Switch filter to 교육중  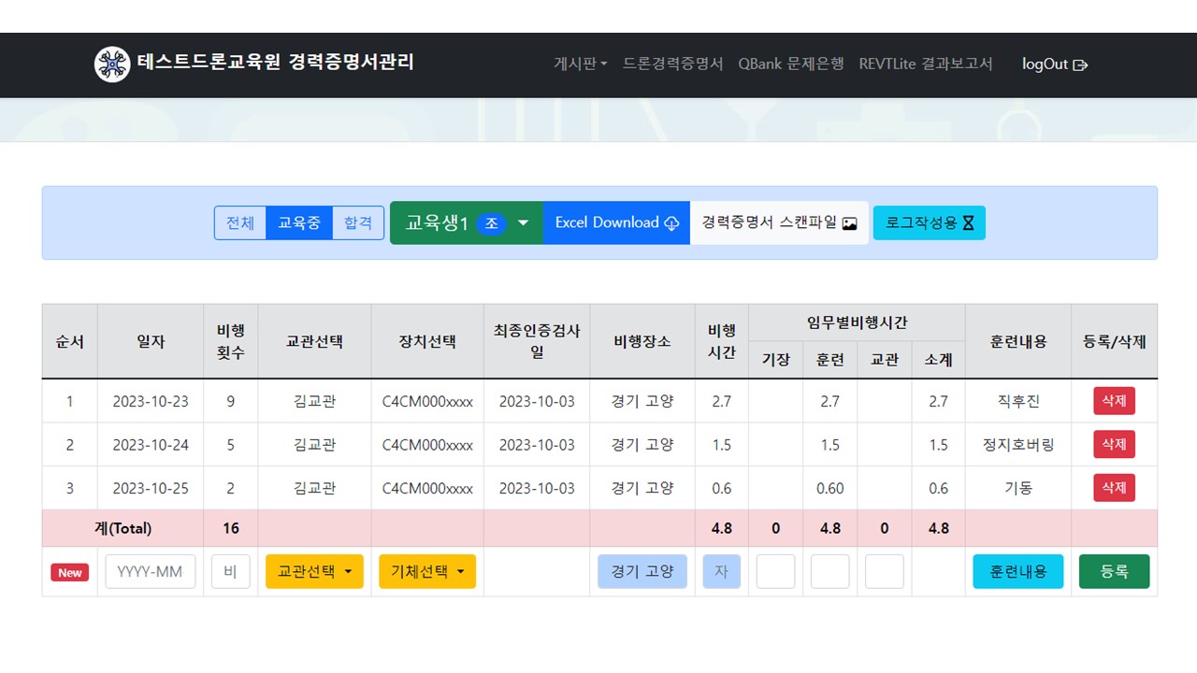click(x=299, y=223)
